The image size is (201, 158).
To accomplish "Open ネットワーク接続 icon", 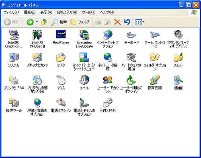I will (108, 57).
